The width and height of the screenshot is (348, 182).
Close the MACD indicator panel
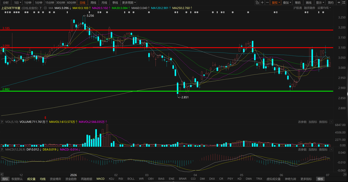(331, 150)
